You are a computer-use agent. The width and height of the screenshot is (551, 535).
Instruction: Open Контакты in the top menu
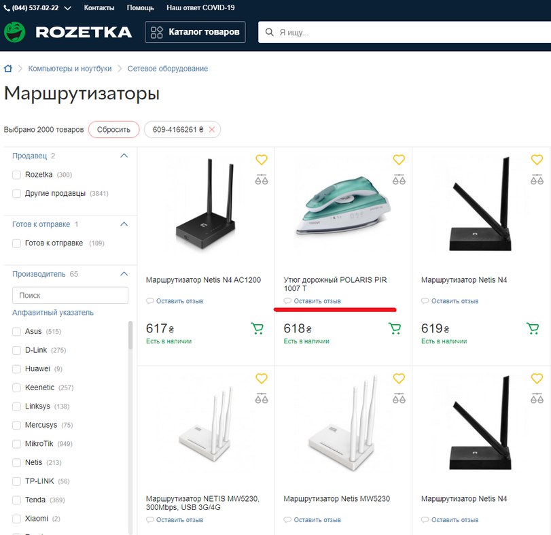click(99, 7)
